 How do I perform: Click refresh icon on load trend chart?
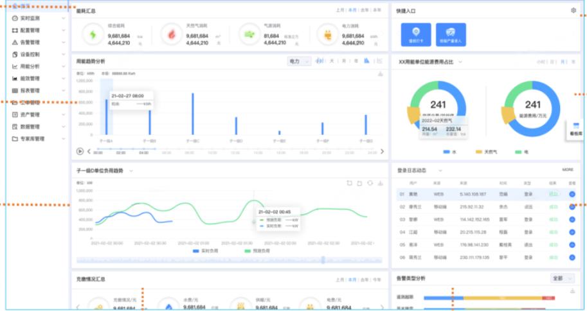(x=370, y=183)
